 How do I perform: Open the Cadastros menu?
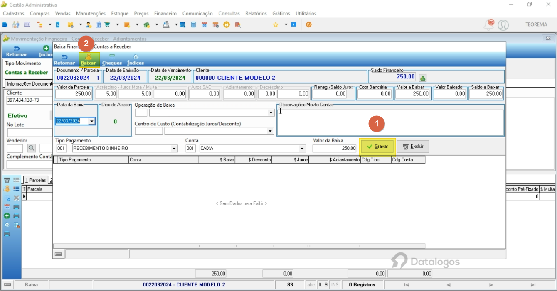[13, 13]
